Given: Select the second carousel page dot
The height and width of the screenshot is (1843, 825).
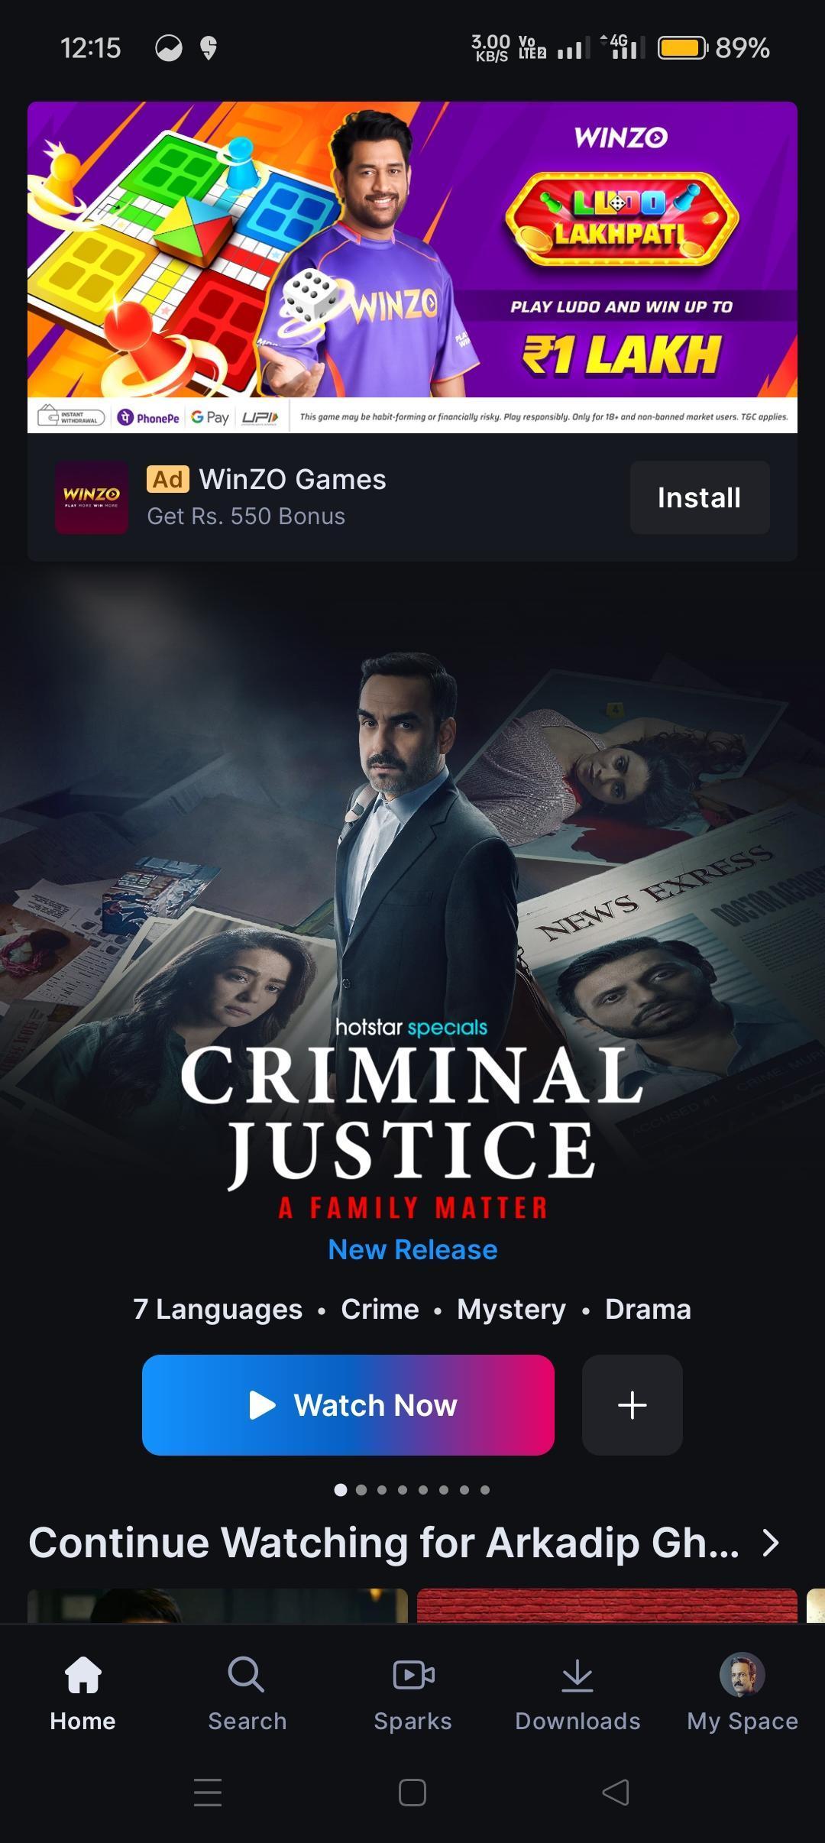Looking at the screenshot, I should point(361,1489).
